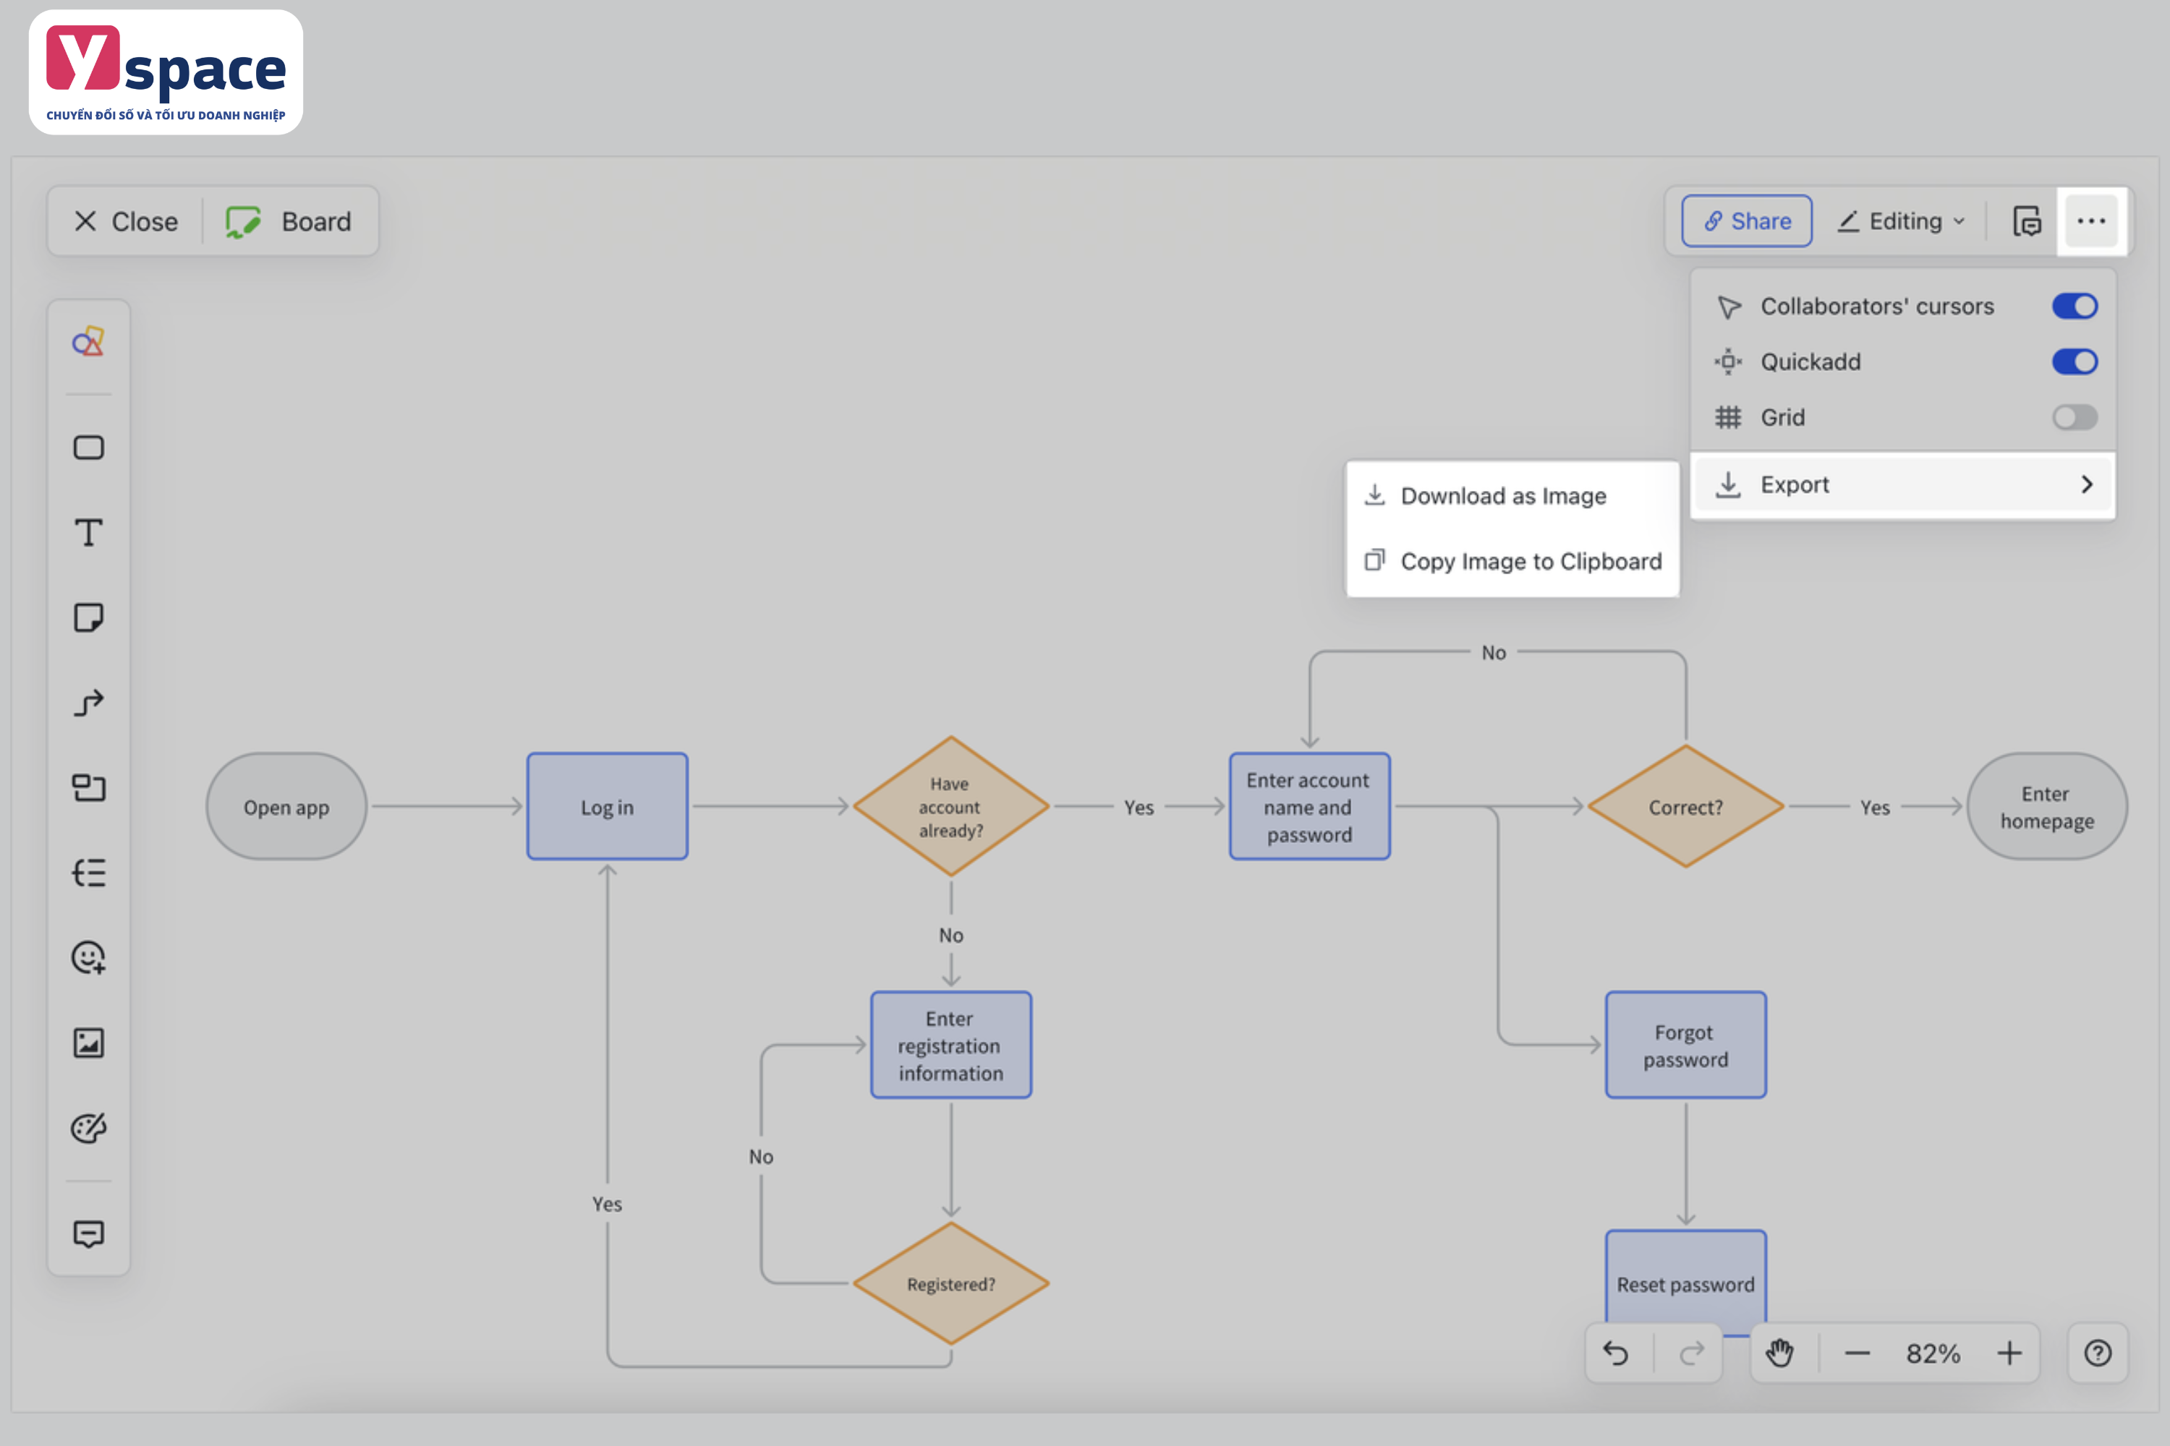This screenshot has height=1446, width=2170.
Task: Select the Open app node
Action: [x=286, y=807]
